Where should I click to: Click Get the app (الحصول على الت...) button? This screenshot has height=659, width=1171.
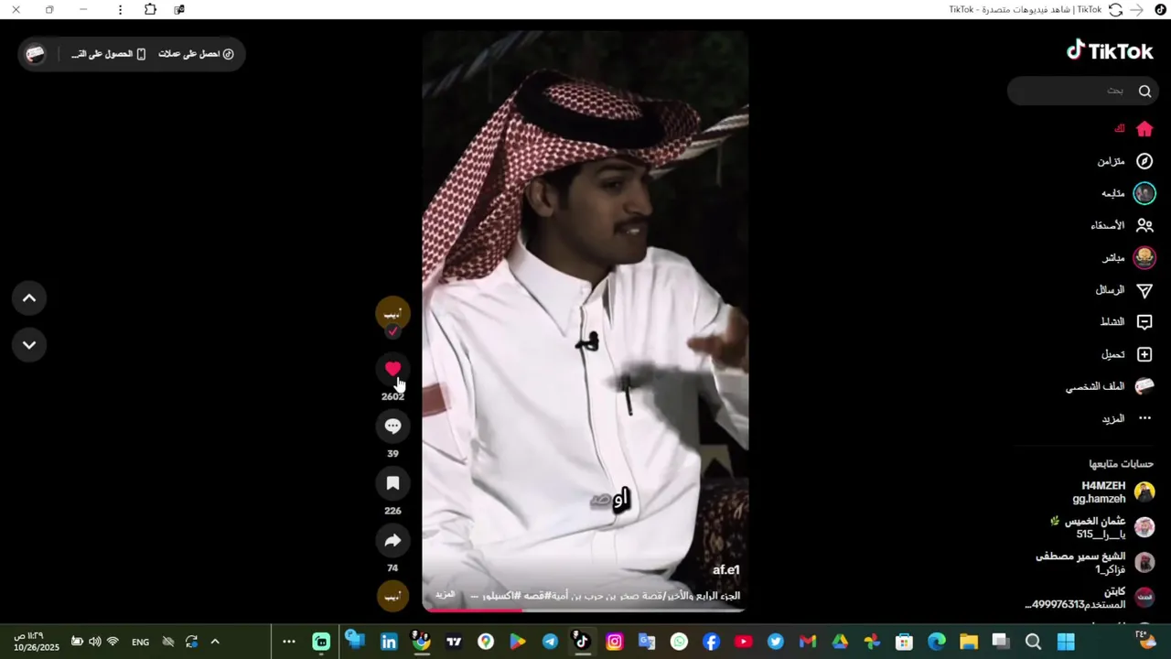(109, 54)
